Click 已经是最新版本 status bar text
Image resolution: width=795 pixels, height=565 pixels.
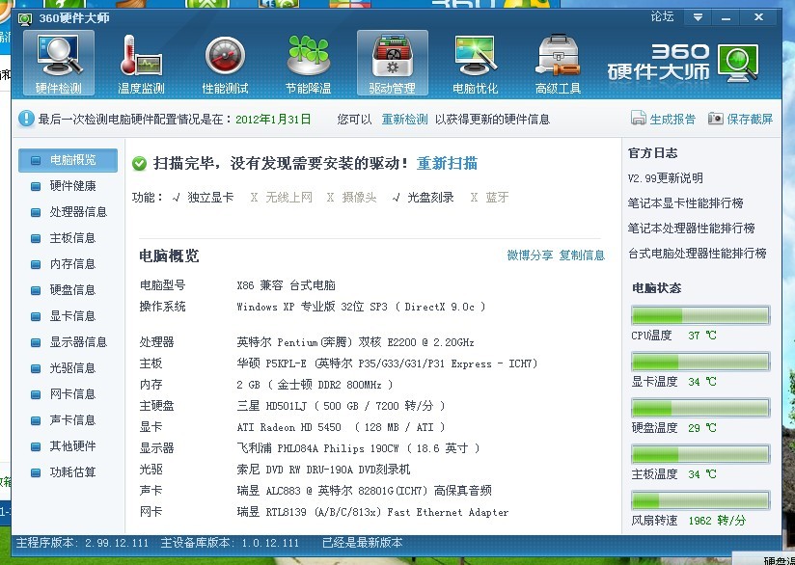pyautogui.click(x=363, y=543)
